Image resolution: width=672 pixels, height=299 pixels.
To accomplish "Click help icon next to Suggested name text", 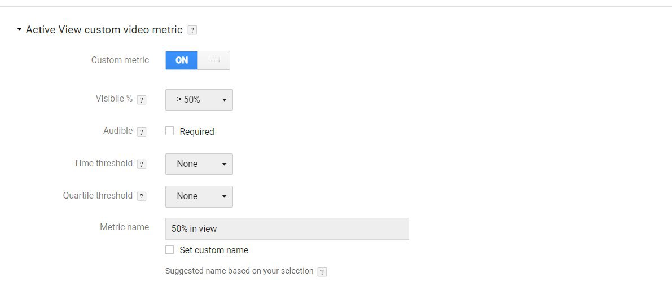I will click(322, 272).
